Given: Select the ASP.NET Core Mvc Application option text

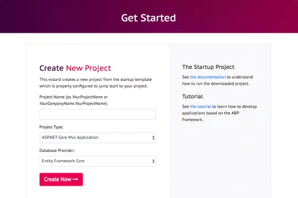Looking at the screenshot, I should tap(70, 137).
